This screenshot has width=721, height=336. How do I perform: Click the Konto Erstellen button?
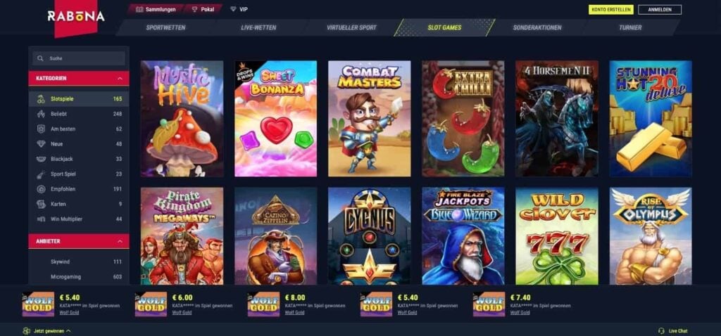click(611, 10)
